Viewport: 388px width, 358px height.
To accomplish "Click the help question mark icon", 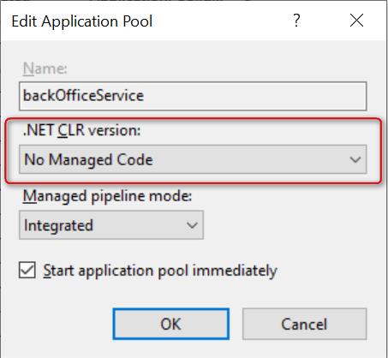I will pos(296,21).
